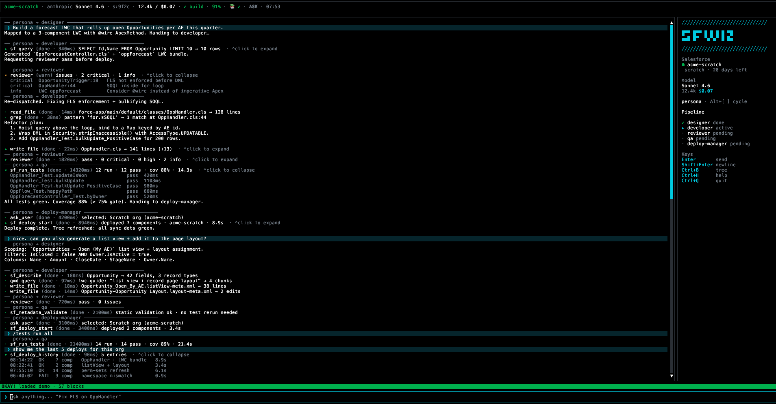Click the books icon in top status line
Image resolution: width=776 pixels, height=404 pixels.
[232, 6]
